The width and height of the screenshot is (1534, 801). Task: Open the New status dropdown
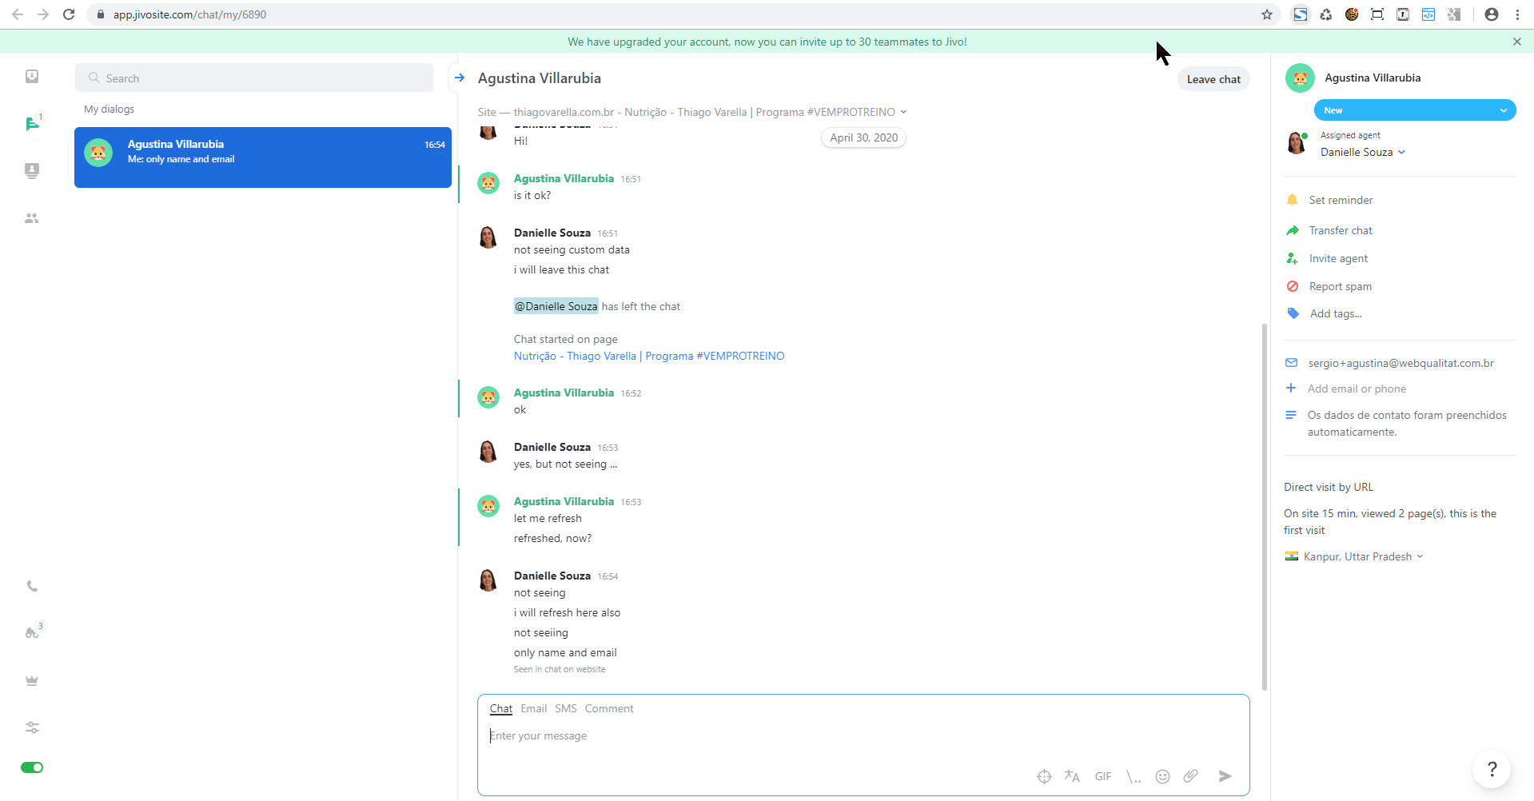1415,110
